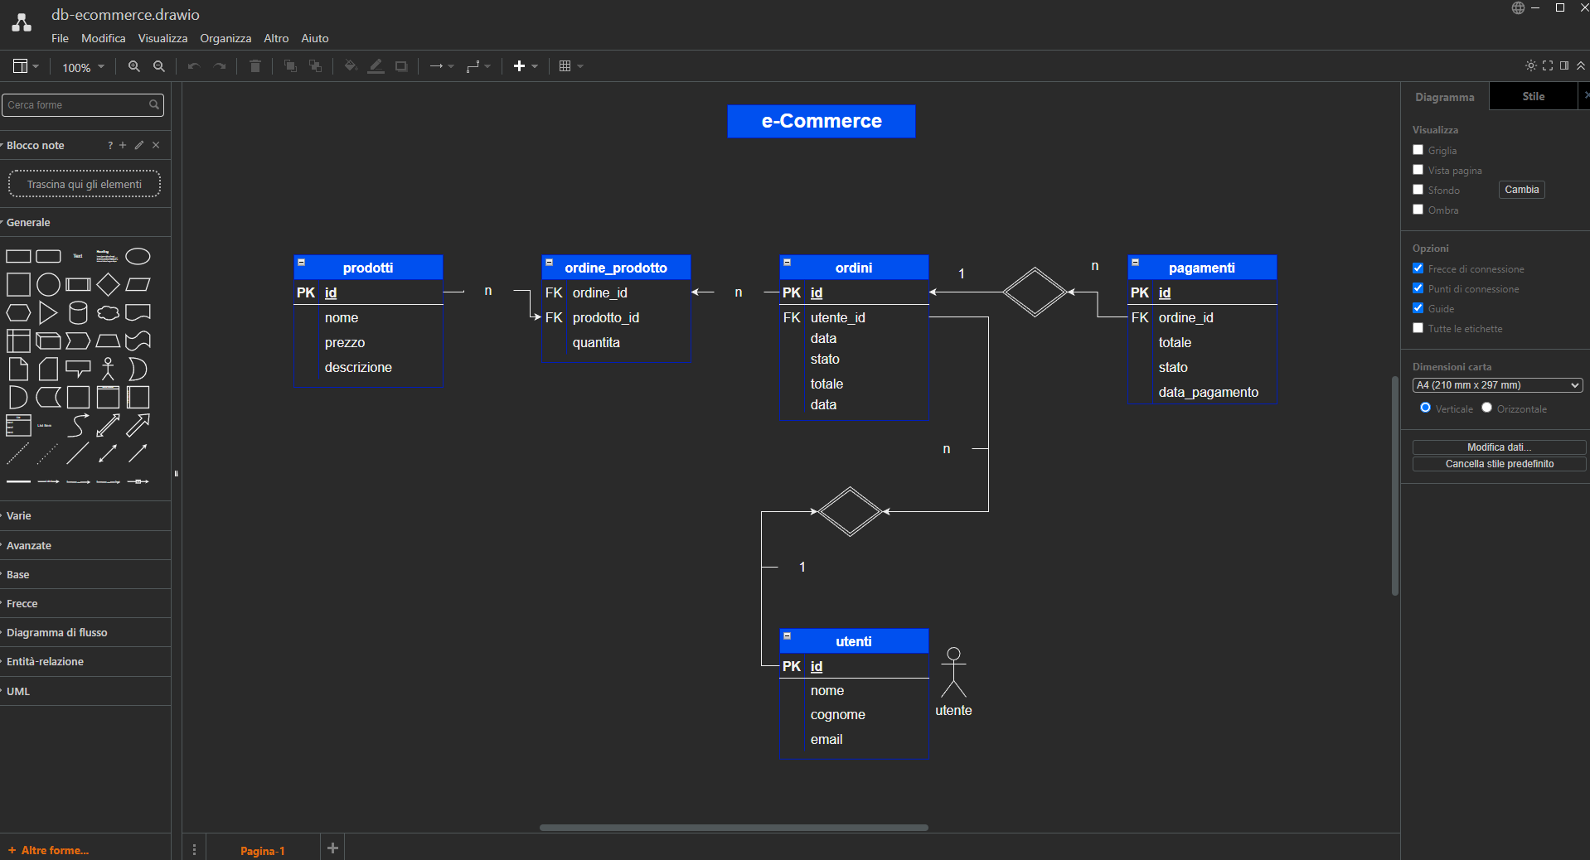Select the parallelogram shape in Generale

pyautogui.click(x=138, y=285)
